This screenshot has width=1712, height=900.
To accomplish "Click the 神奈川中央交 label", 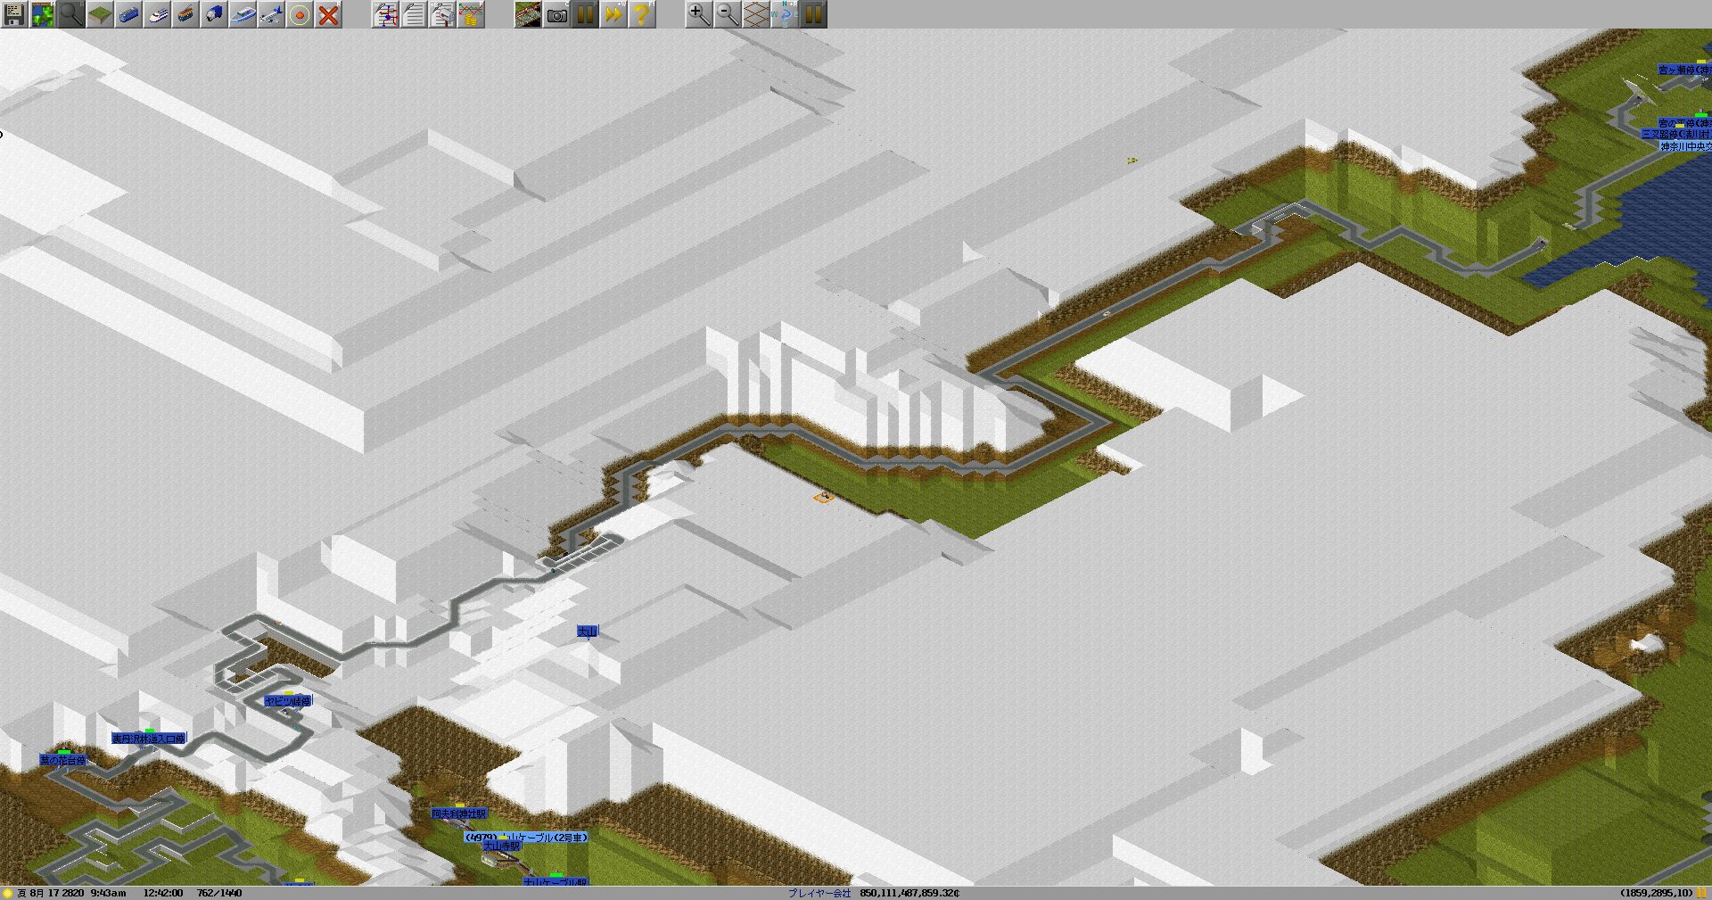I will [1685, 145].
